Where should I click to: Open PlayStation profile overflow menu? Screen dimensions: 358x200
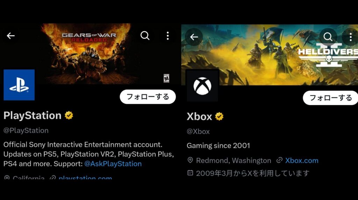click(168, 36)
